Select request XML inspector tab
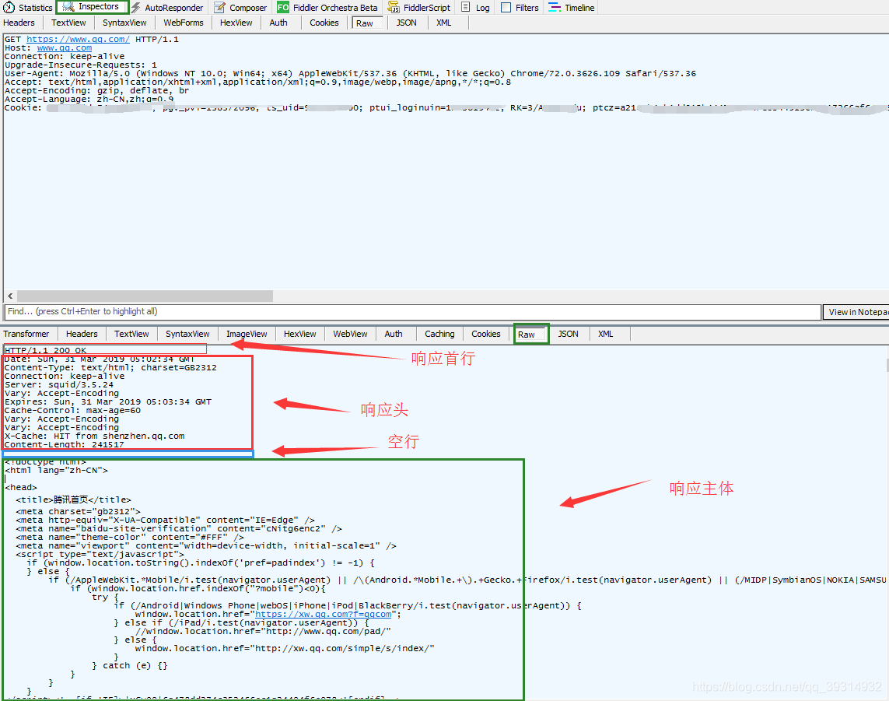Screen dimensions: 889x701 point(444,23)
